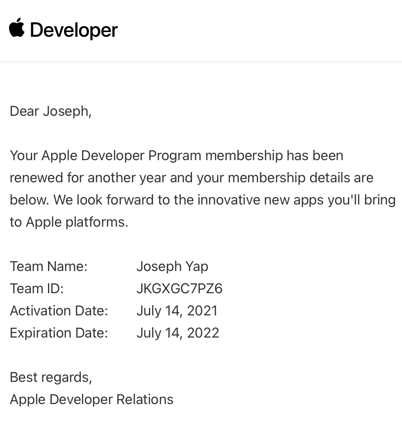Select the 'Dear Joseph,' greeting
402x432 pixels.
tap(50, 111)
